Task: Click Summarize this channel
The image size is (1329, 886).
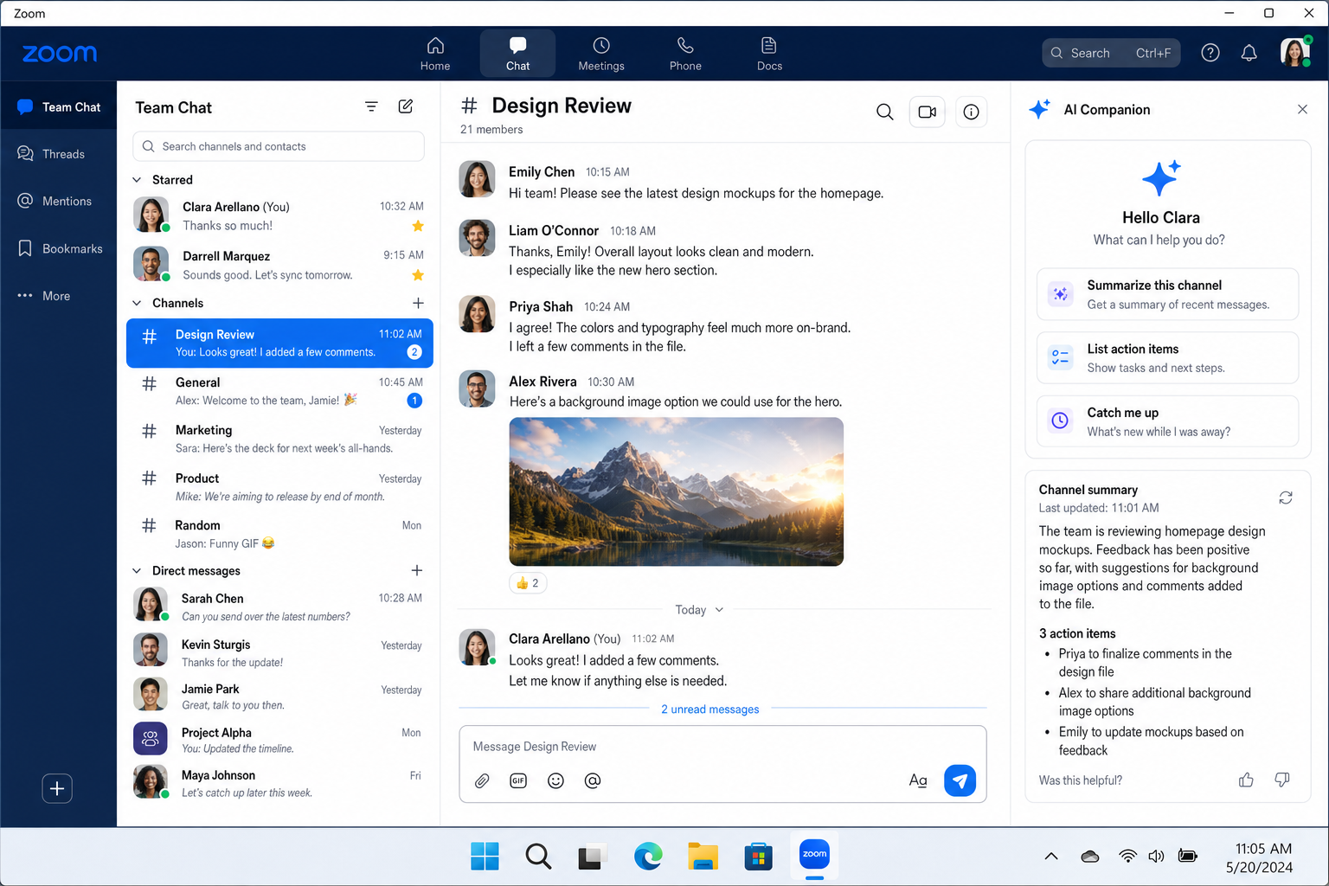Action: coord(1167,294)
